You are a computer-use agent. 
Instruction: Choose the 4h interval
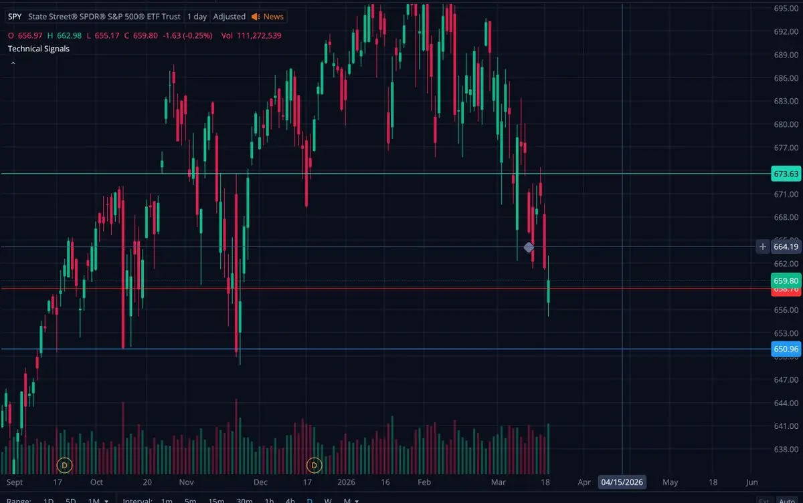tap(290, 500)
